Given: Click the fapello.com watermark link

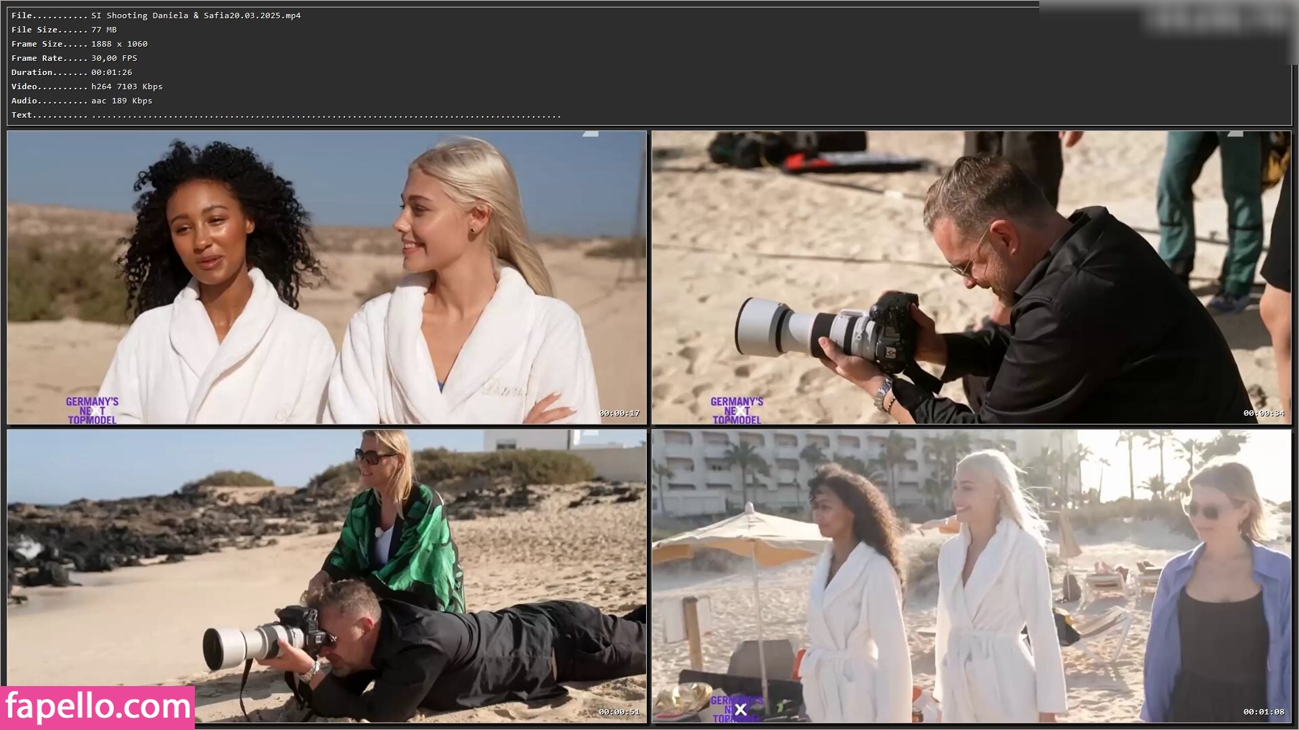Looking at the screenshot, I should coord(97,707).
